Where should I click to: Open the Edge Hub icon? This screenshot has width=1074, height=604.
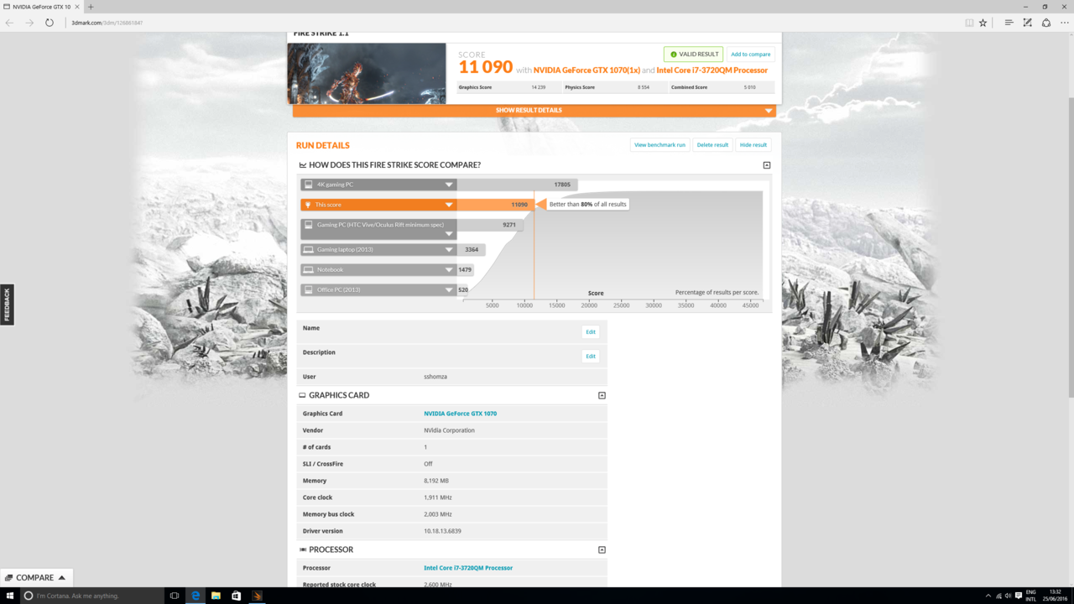[x=1009, y=23]
